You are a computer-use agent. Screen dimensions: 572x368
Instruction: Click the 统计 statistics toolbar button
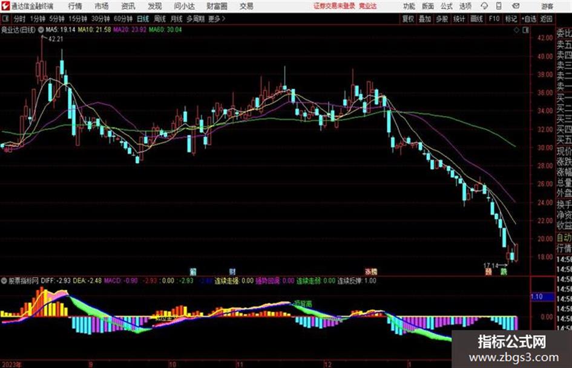pyautogui.click(x=459, y=19)
